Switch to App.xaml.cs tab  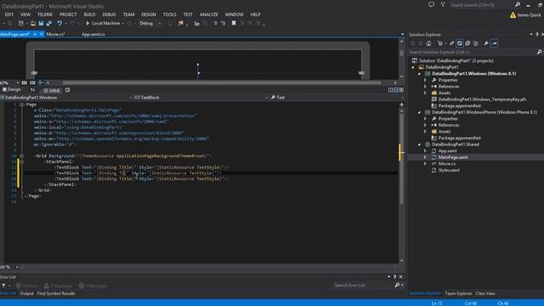(x=93, y=34)
